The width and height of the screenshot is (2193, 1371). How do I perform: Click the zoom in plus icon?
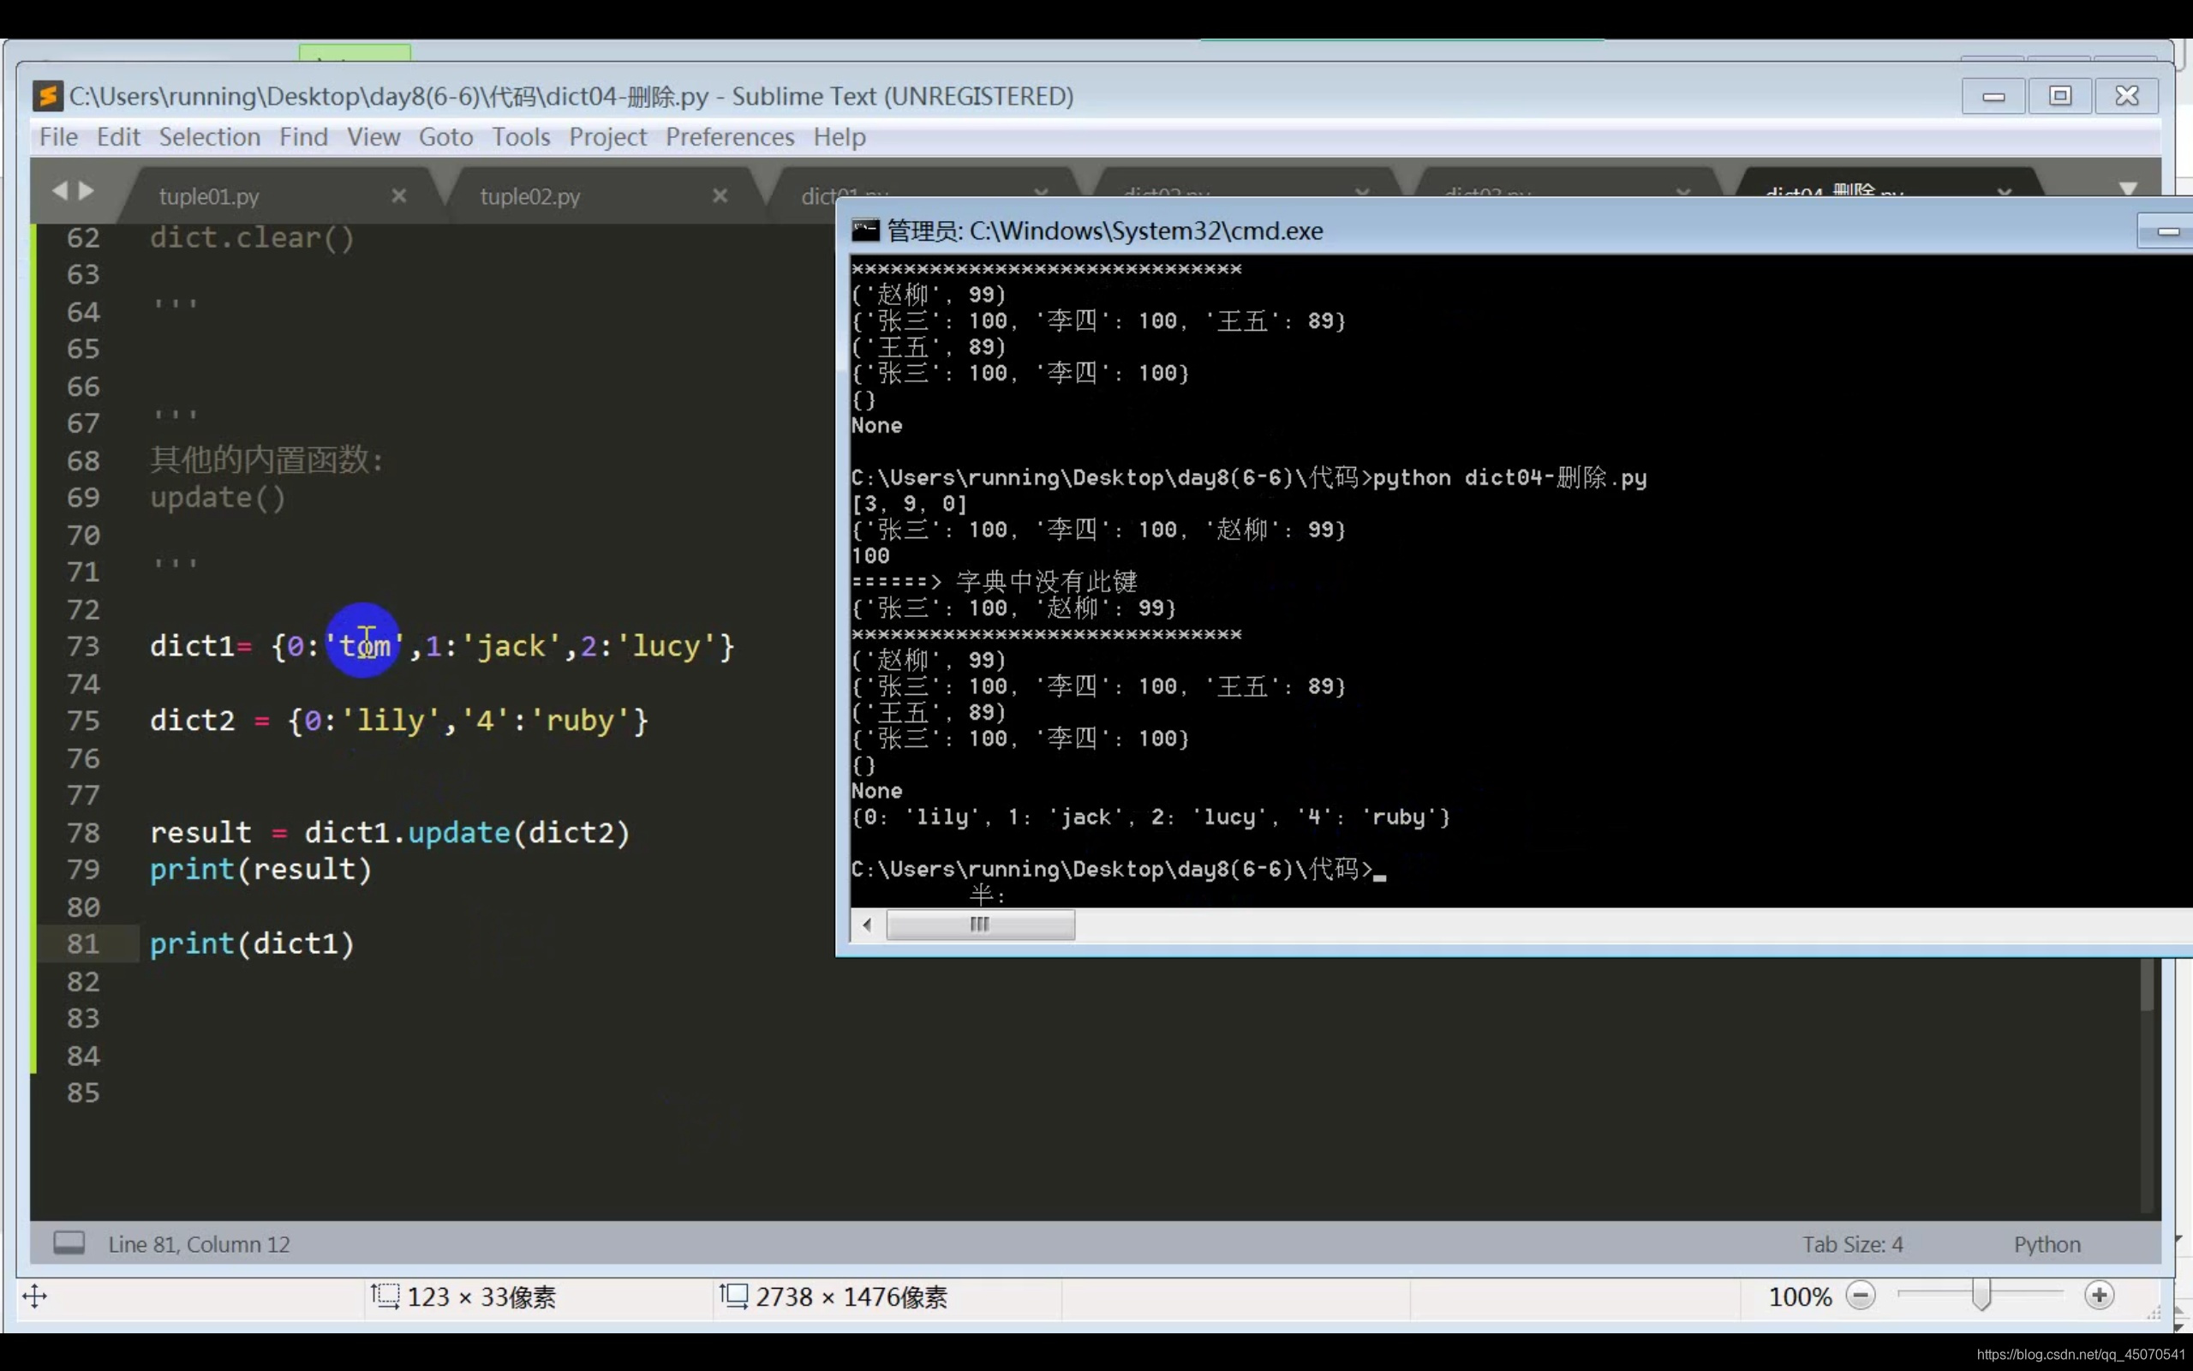coord(2099,1296)
